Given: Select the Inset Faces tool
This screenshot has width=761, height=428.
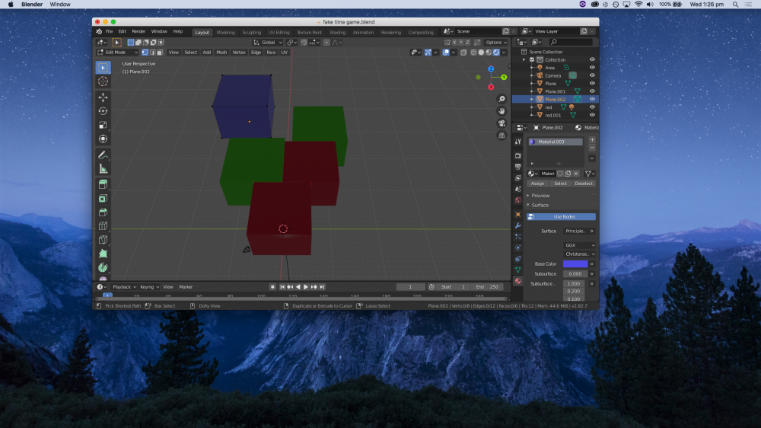Looking at the screenshot, I should point(103,199).
